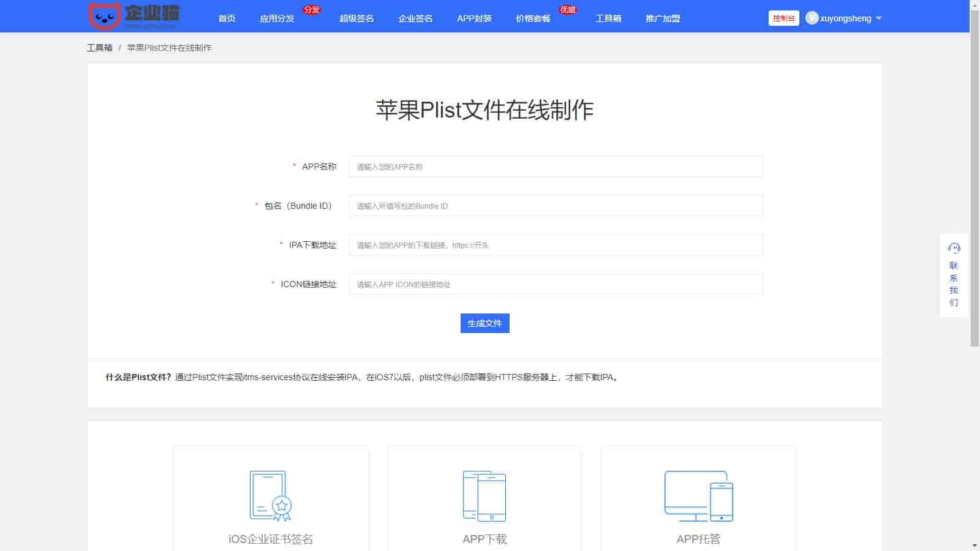Expand the xuyongsheng account dropdown arrow
This screenshot has width=980, height=551.
tap(879, 18)
